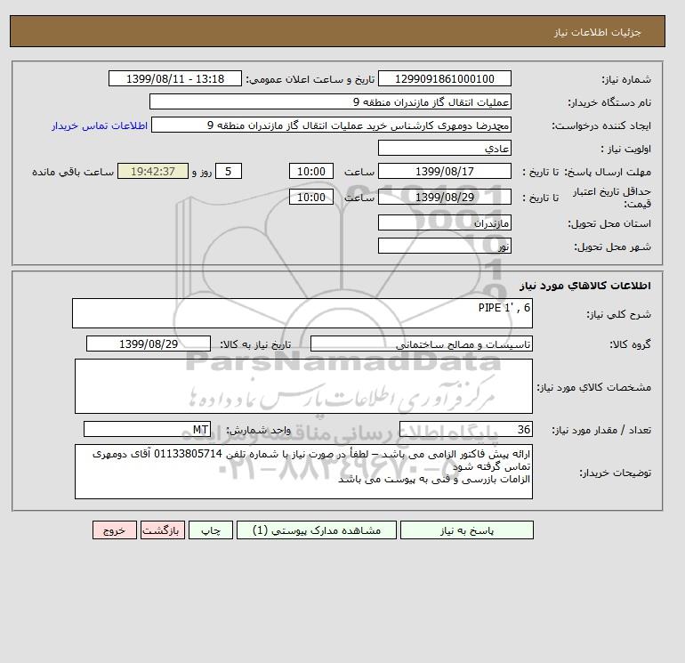Screen dimensions: 685x663
Task: Click the نام دستگاه خریدار label
Action: pyautogui.click(x=609, y=102)
